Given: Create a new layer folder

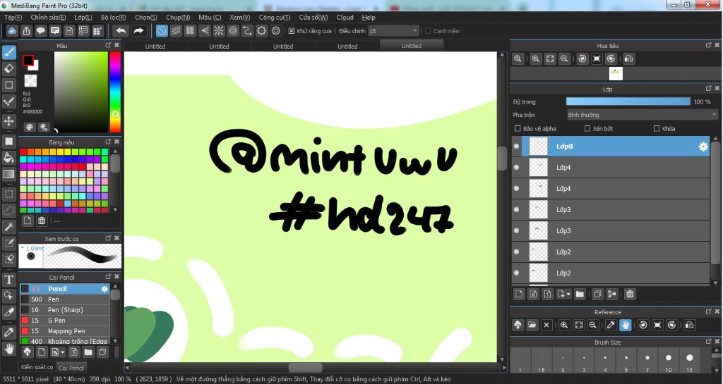Looking at the screenshot, I should [580, 294].
